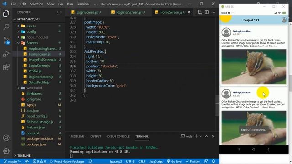Screen dimensions: 292x164
Task: Click React Native Packager status item
Action: [x=68, y=161]
